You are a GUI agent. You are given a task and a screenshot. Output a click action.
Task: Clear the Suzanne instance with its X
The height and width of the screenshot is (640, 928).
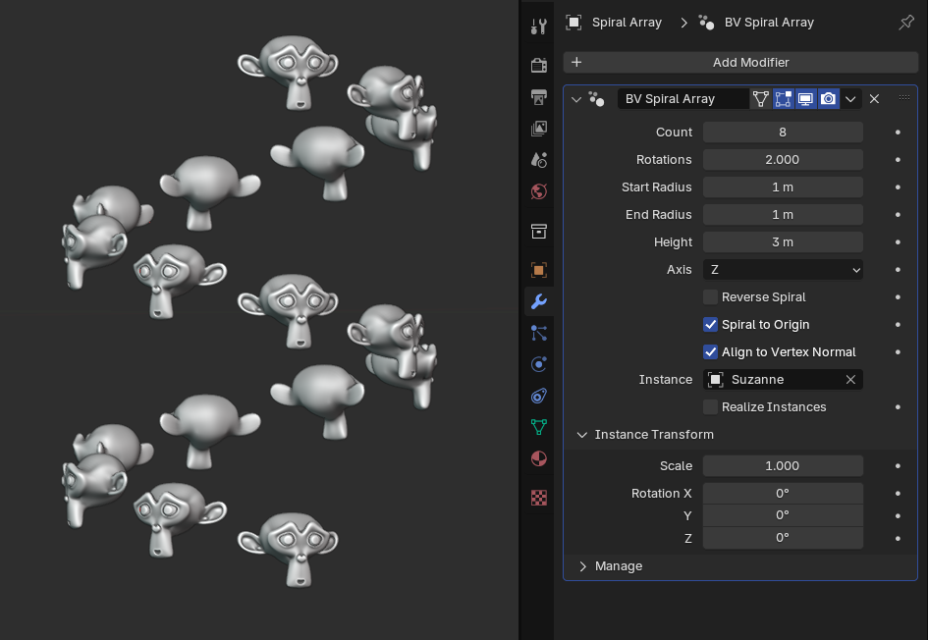[x=850, y=380]
